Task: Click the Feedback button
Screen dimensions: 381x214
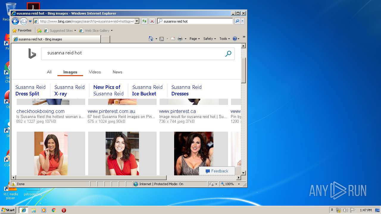Action: pyautogui.click(x=217, y=171)
